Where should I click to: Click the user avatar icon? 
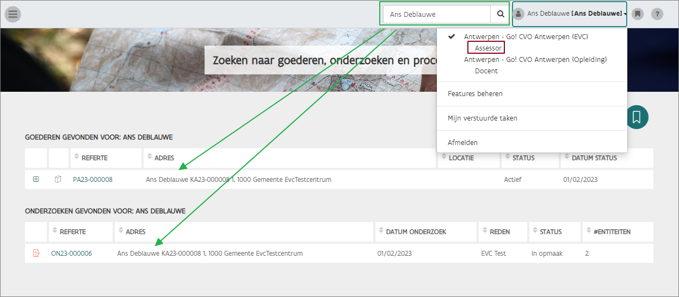(x=519, y=14)
